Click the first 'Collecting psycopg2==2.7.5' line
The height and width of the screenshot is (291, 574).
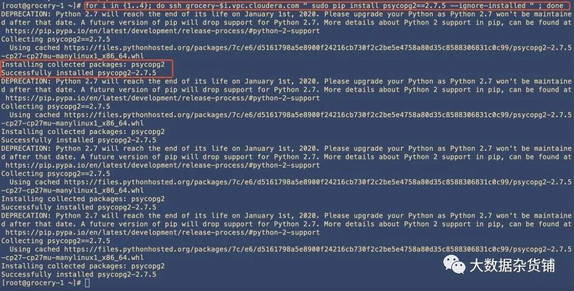pyautogui.click(x=55, y=39)
